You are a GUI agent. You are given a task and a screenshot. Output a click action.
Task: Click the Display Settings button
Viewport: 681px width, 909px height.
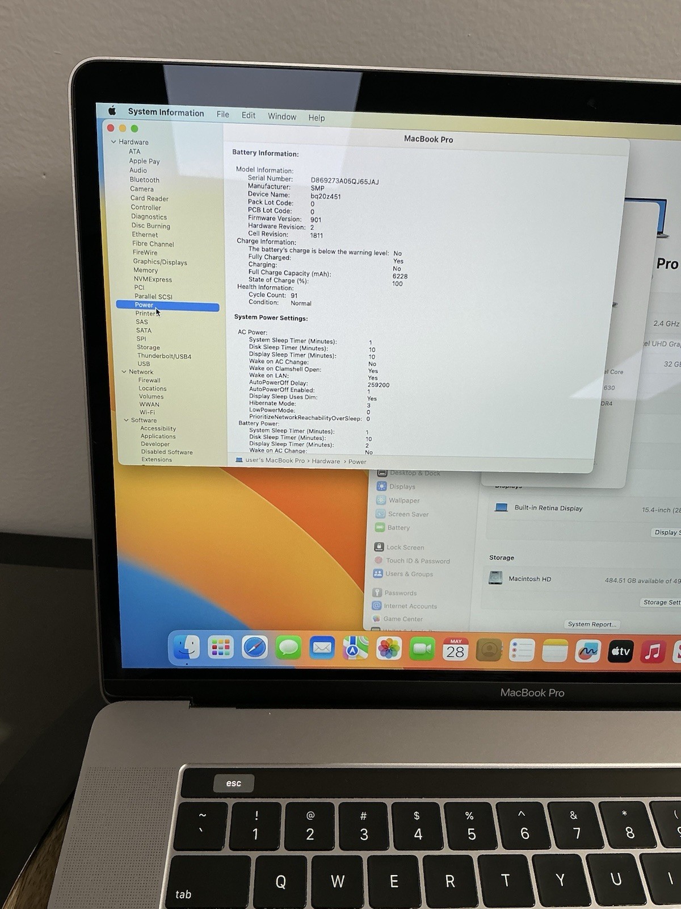point(666,532)
